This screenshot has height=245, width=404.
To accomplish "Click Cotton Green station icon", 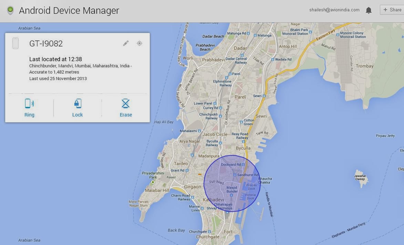I will click(x=241, y=122).
